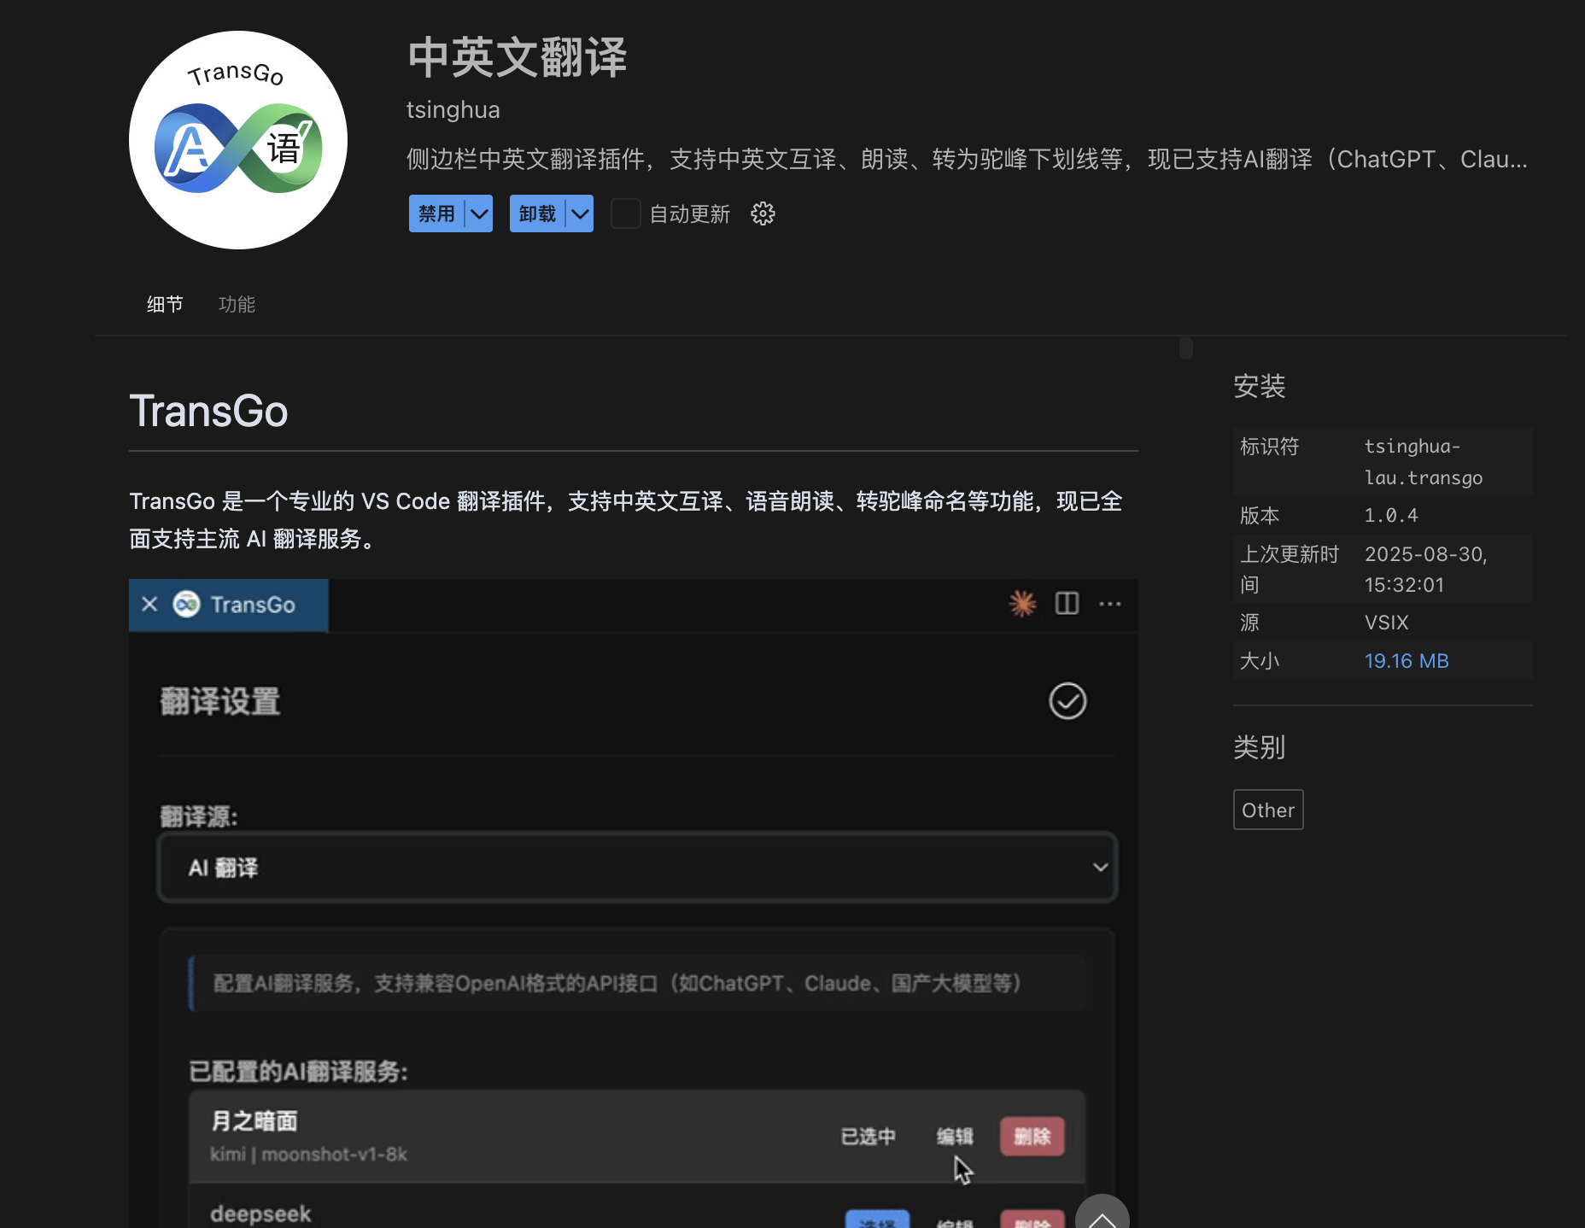Screen dimensions: 1585x1228
Task: Disable the extension via 禁用 button
Action: pyautogui.click(x=436, y=213)
